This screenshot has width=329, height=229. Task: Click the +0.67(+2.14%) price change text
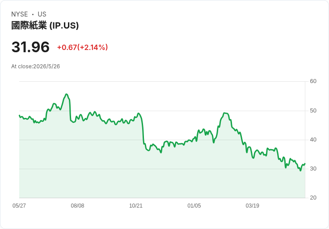click(82, 47)
